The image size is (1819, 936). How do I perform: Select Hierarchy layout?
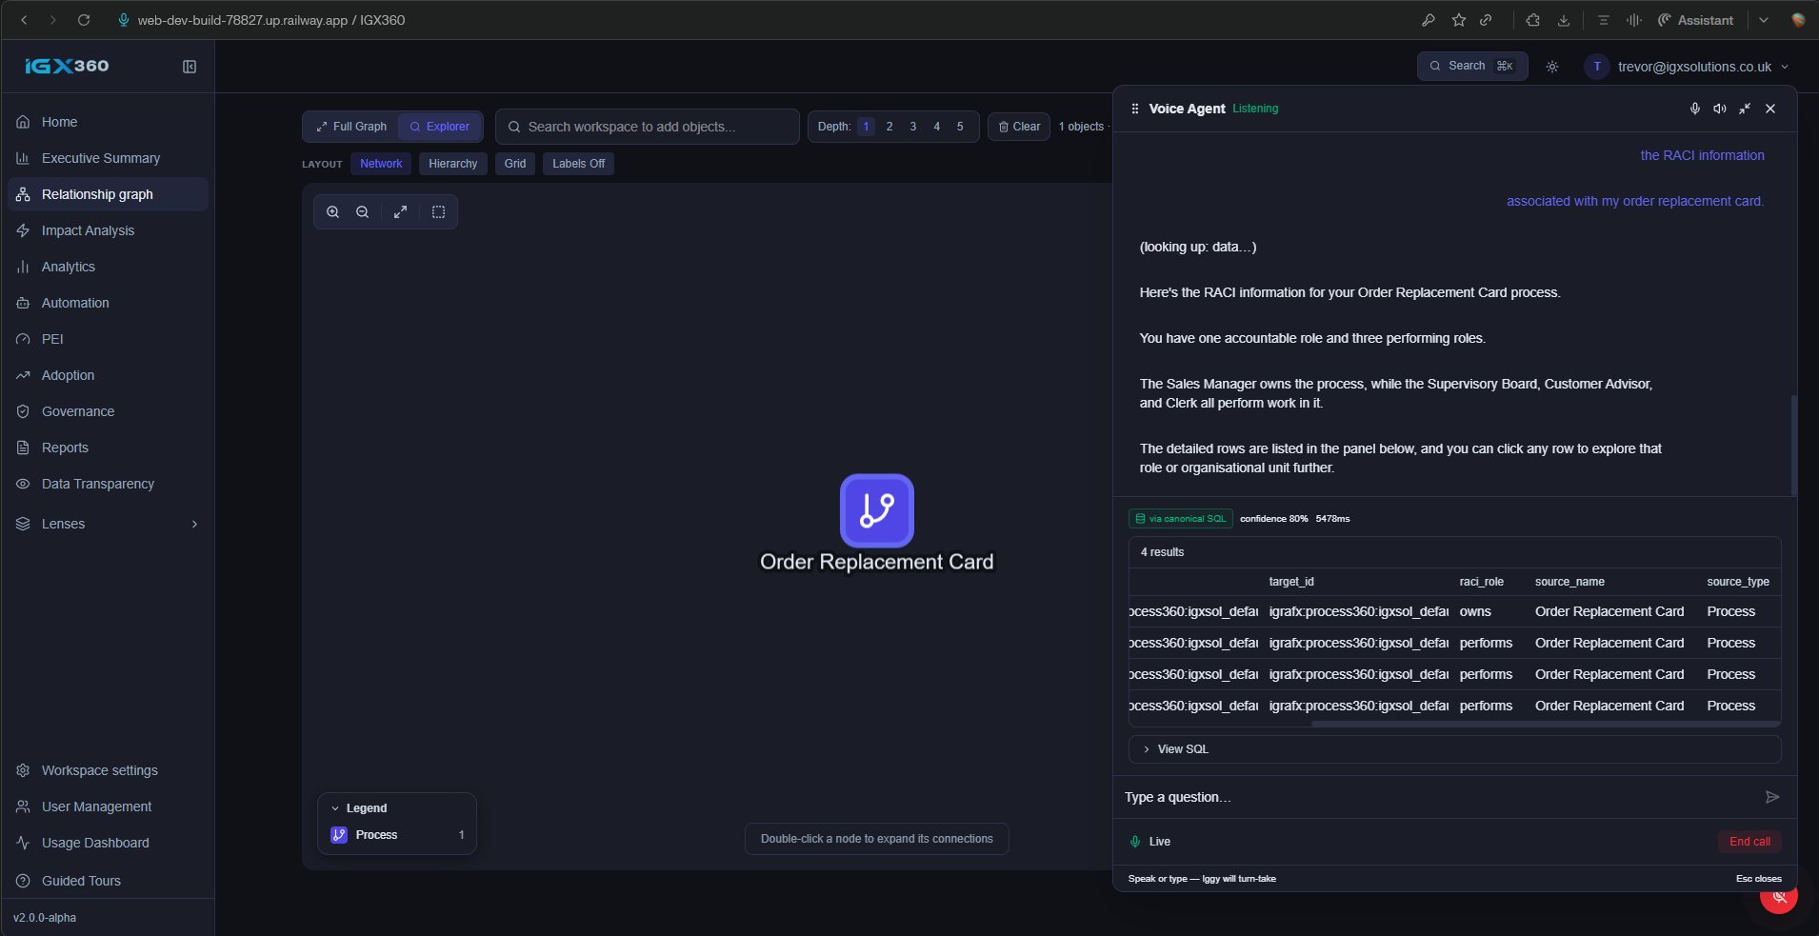(x=453, y=164)
